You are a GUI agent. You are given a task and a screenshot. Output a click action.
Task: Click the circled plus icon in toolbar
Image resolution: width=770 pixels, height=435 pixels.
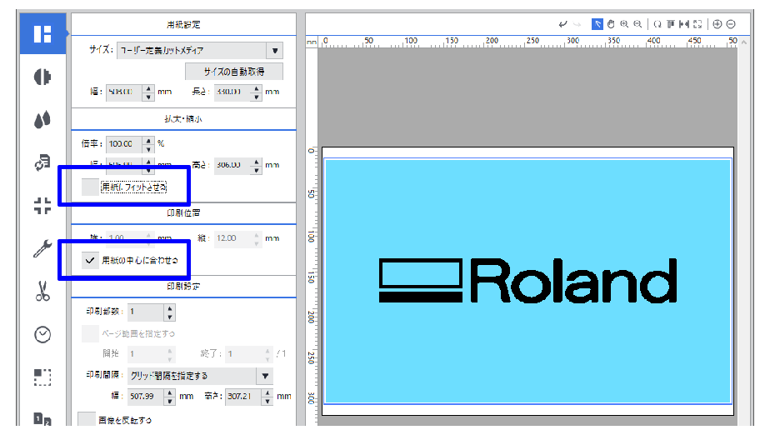717,24
